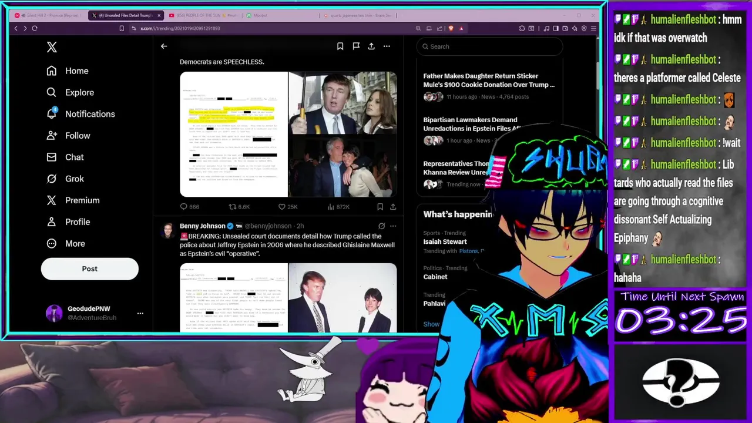Open the browser hamburger menu
752x423 pixels.
(x=593, y=28)
